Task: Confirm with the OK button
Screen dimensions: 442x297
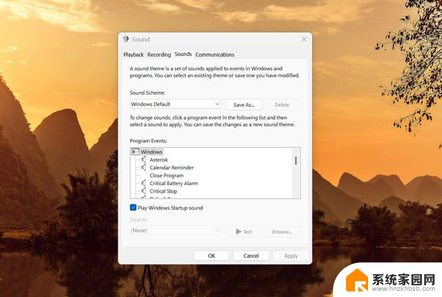Action: [211, 256]
